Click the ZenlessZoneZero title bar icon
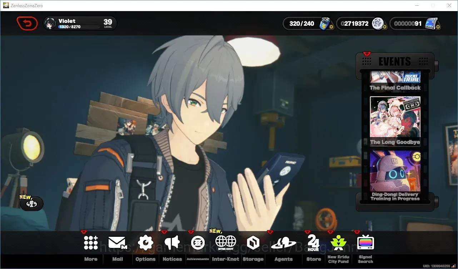Screen dimensions: 458x269 click(x=6, y=5)
